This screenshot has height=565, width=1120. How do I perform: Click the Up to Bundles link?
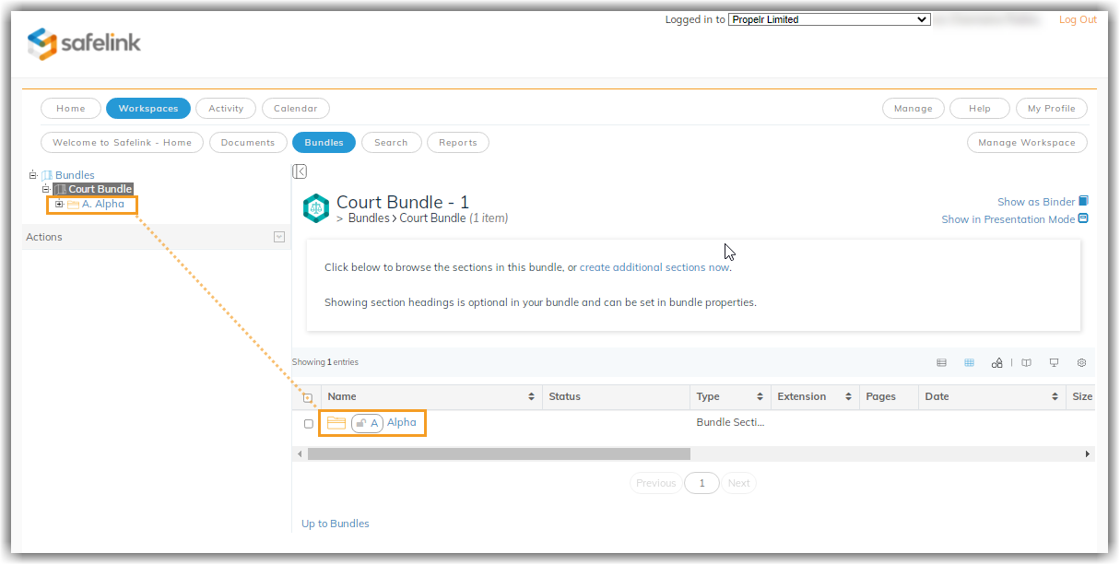[336, 524]
